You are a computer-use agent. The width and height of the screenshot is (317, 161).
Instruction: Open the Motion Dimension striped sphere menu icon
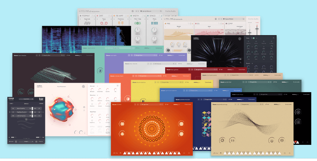(240, 39)
